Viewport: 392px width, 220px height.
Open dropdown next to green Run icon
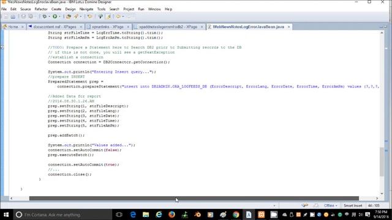tap(59, 16)
